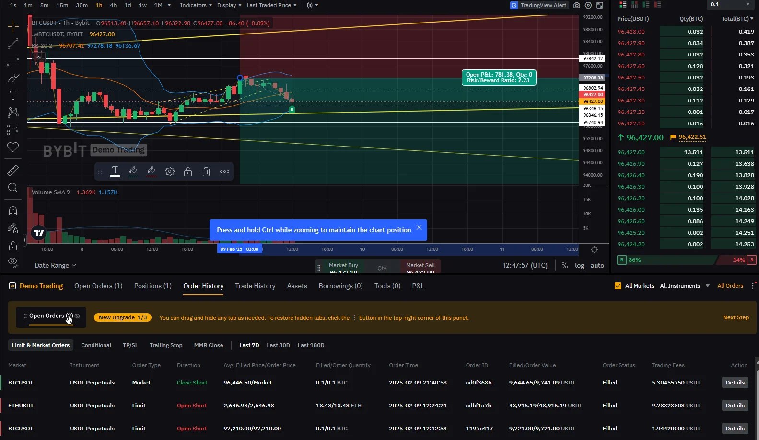Open the Positions (1) tab
The image size is (759, 440).
(153, 286)
